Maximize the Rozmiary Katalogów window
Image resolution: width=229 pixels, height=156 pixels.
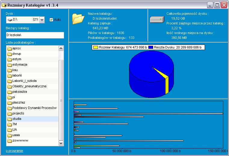[x=217, y=5]
